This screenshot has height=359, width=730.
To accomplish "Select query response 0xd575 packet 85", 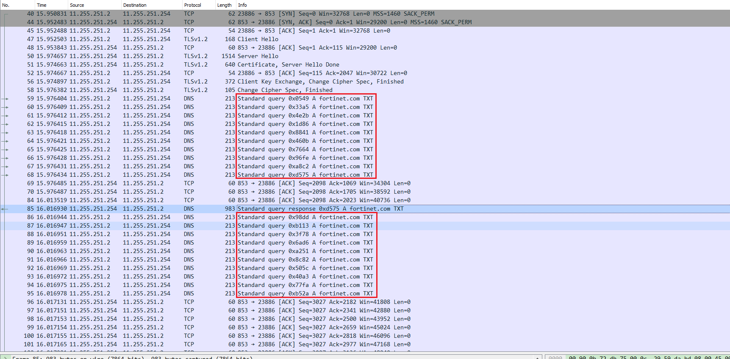I will pyautogui.click(x=365, y=209).
